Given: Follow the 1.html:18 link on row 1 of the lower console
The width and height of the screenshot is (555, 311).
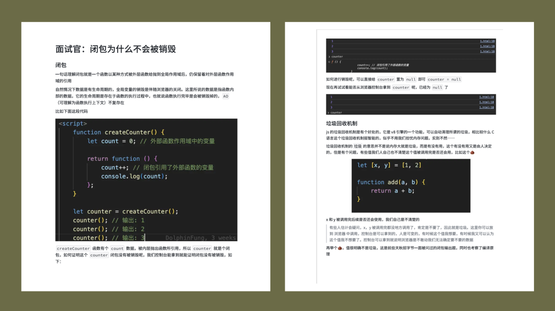Looking at the screenshot, I should (x=486, y=97).
